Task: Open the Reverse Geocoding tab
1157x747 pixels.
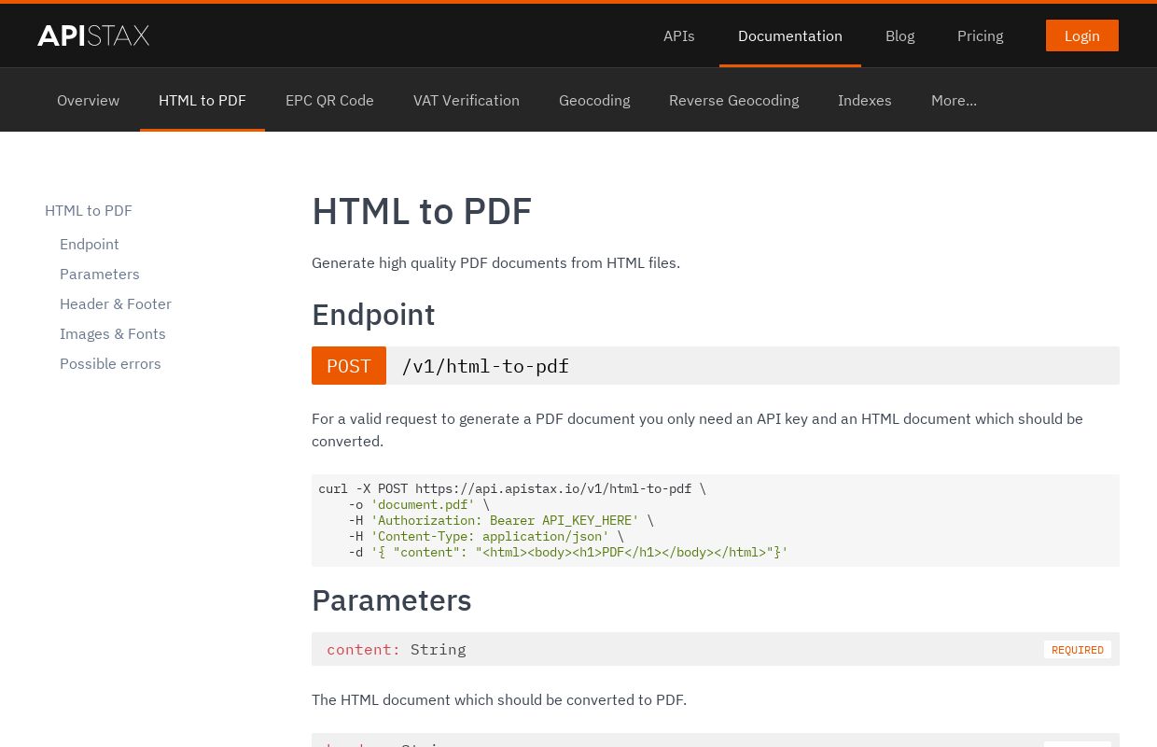Action: click(733, 100)
